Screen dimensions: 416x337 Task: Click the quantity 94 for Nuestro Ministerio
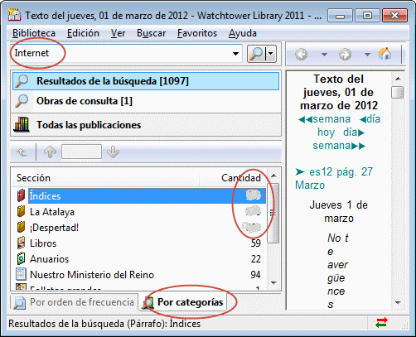click(255, 275)
